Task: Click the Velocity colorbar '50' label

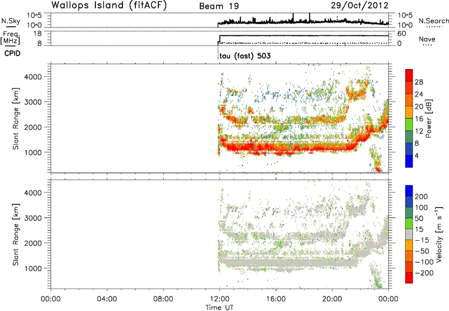Action: [x=419, y=218]
